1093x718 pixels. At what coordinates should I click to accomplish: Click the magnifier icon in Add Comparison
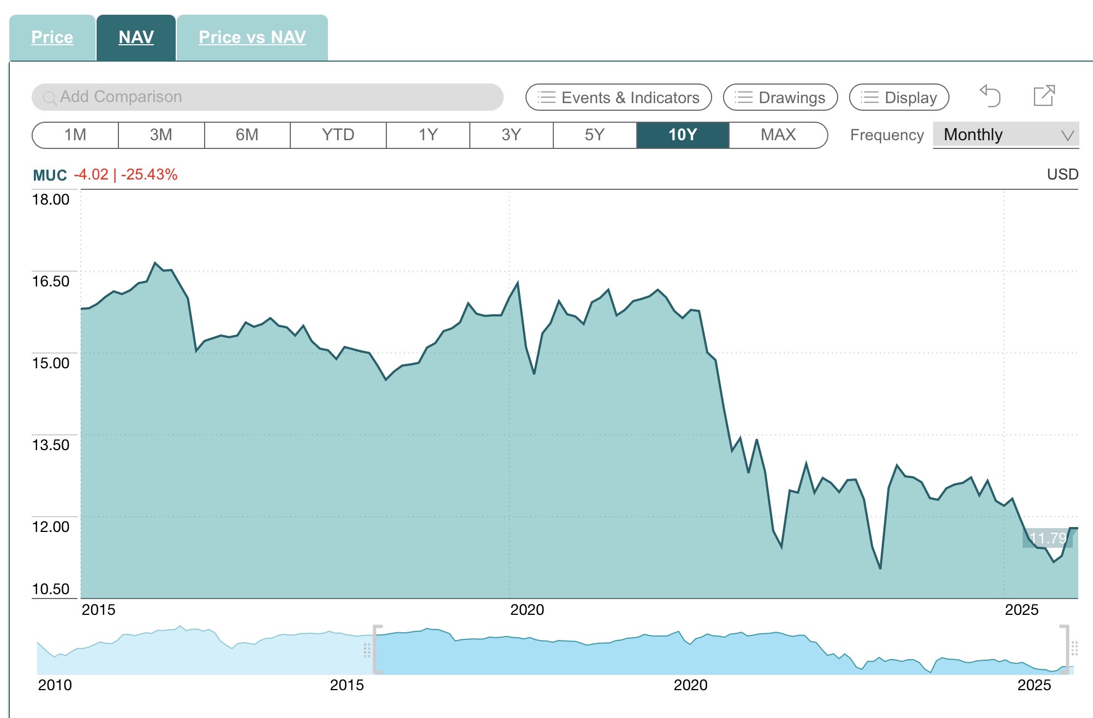click(49, 98)
